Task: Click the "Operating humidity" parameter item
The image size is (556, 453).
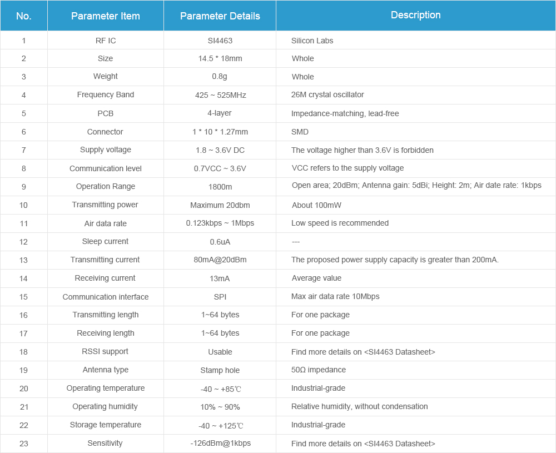Action: coord(106,407)
